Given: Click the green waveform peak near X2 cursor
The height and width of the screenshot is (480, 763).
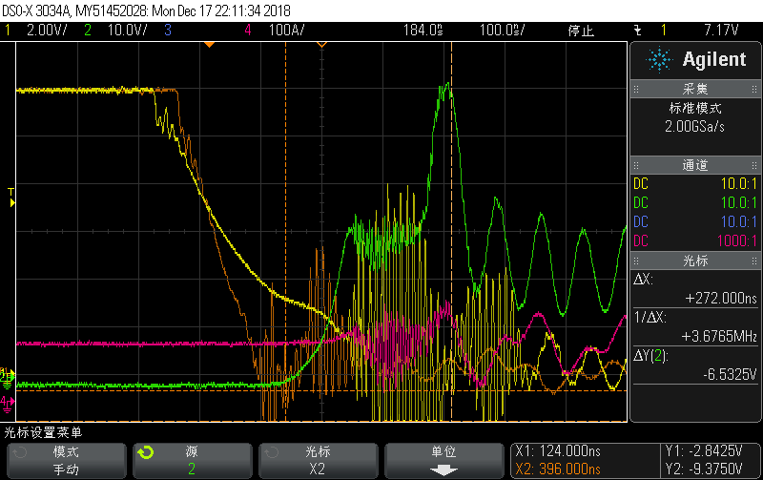Looking at the screenshot, I should (445, 88).
